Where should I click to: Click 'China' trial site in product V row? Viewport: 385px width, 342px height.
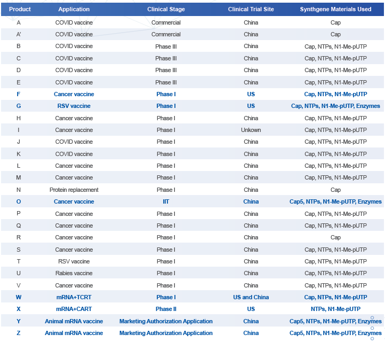point(251,285)
